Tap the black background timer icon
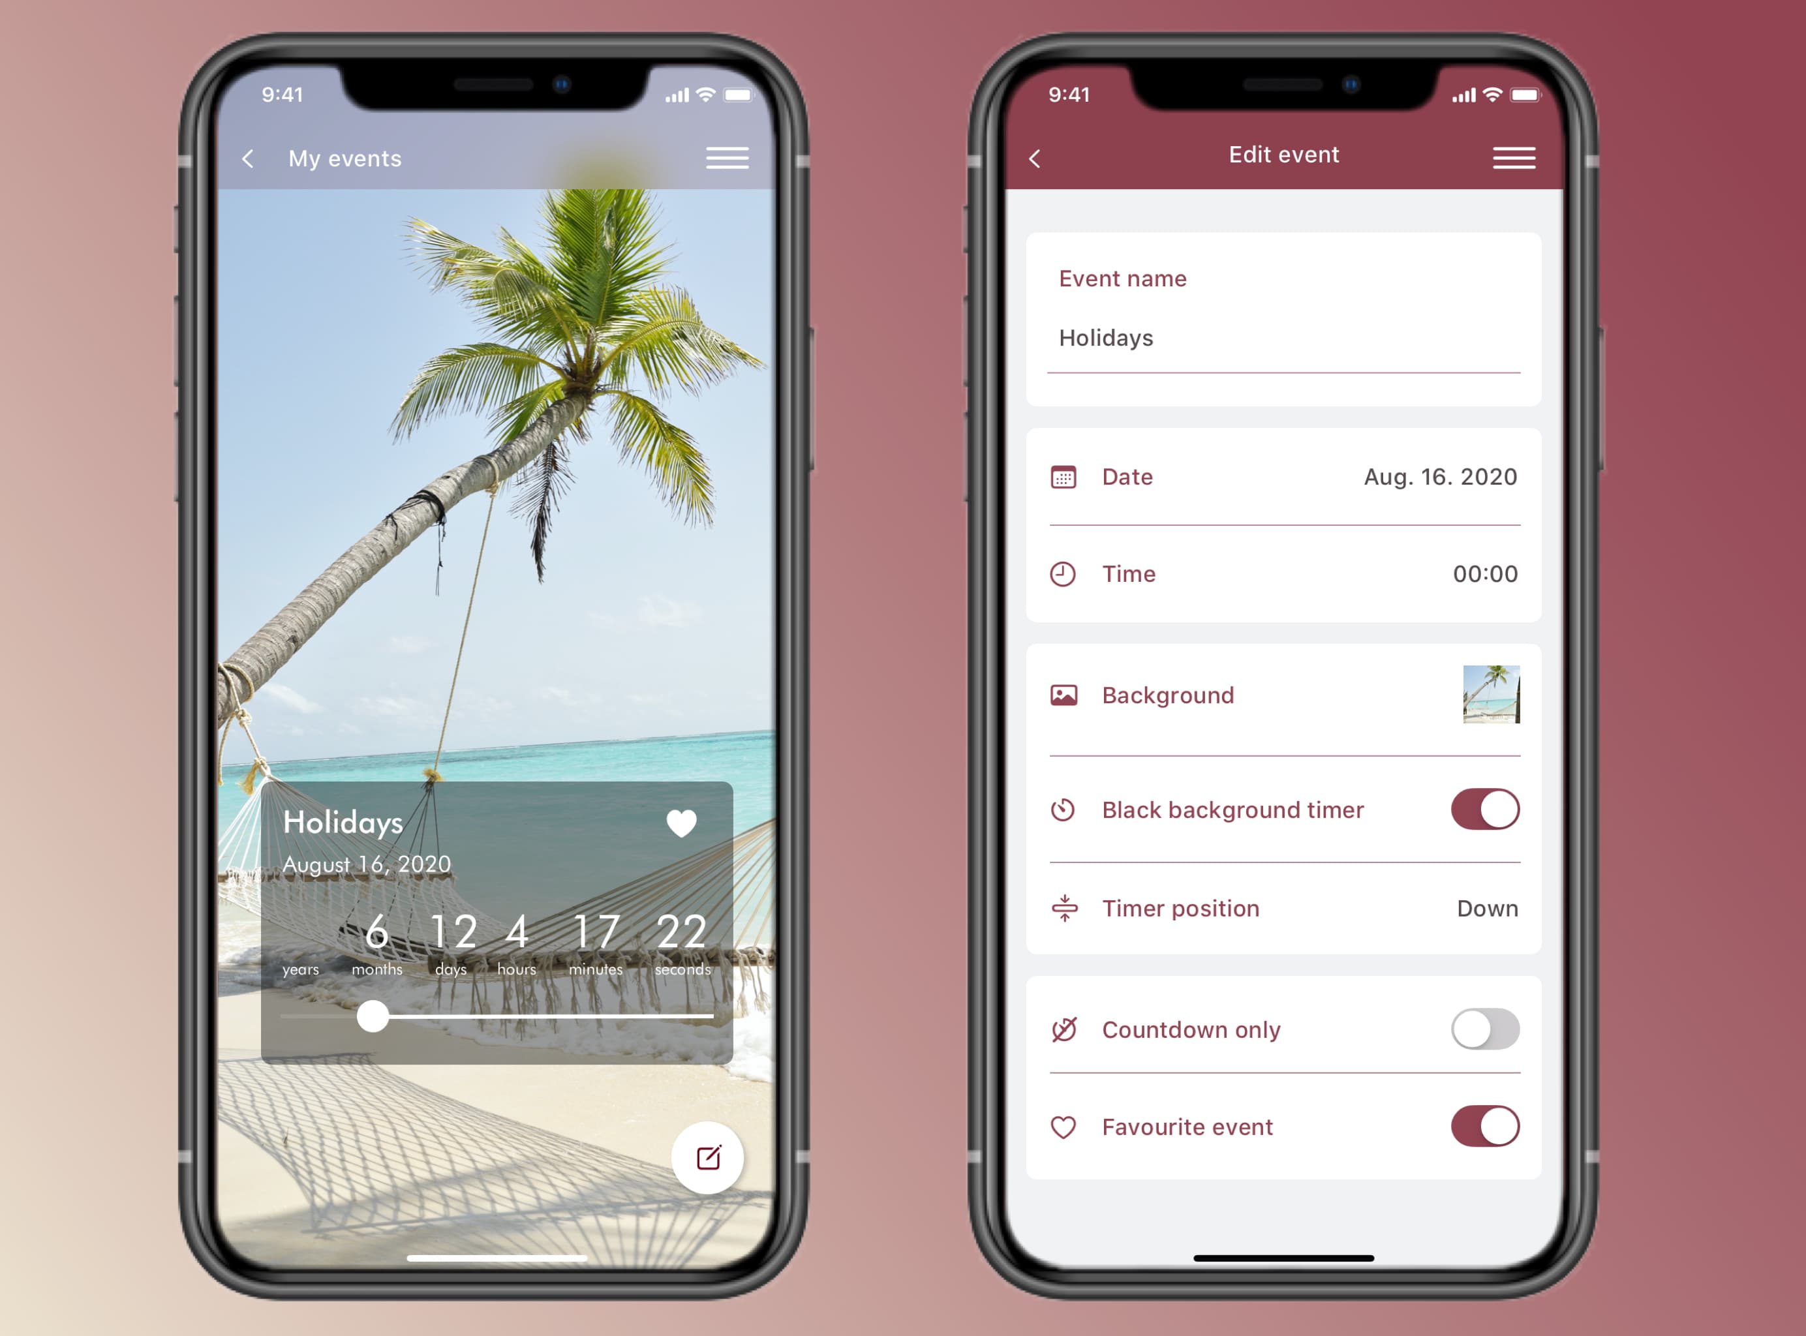Viewport: 1806px width, 1336px height. pyautogui.click(x=1064, y=807)
